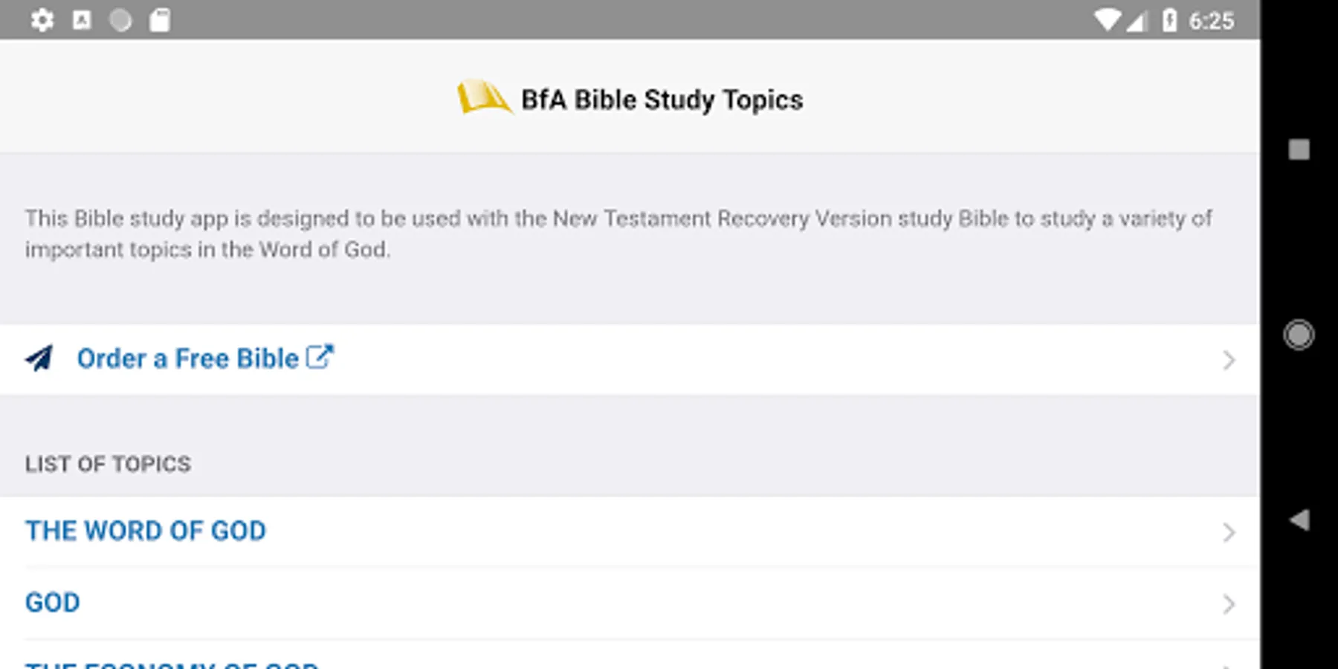Expand the Order a Free Bible chevron
The image size is (1338, 669).
pyautogui.click(x=1228, y=361)
